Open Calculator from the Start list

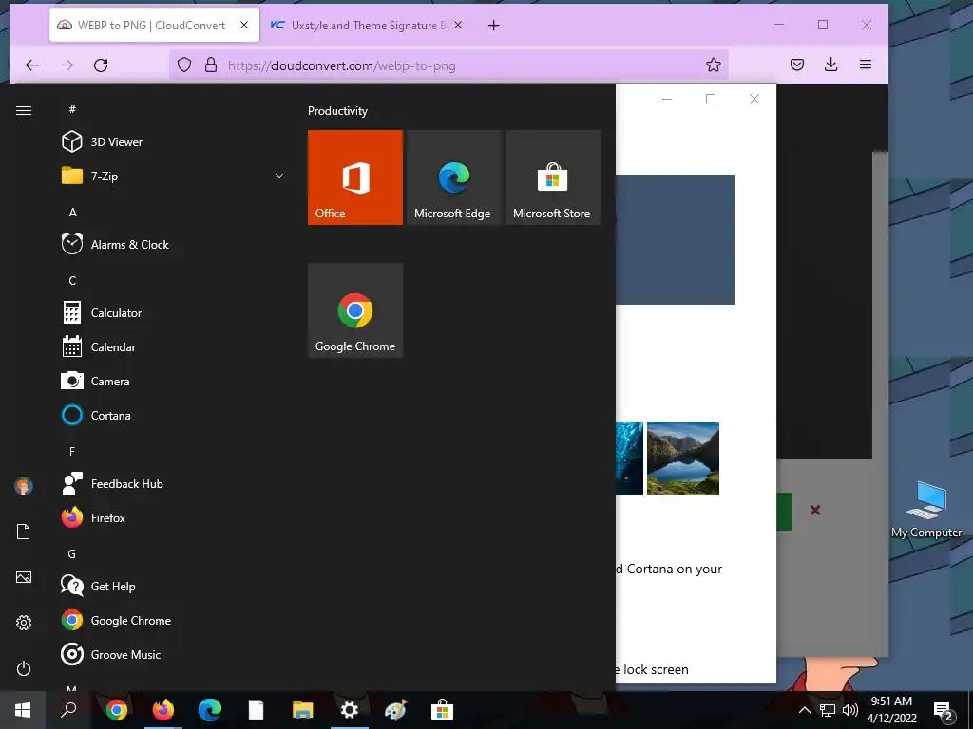(116, 312)
